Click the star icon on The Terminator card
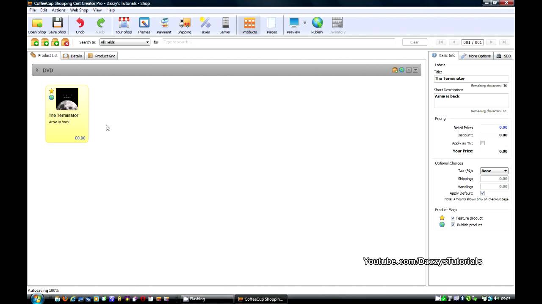The width and height of the screenshot is (542, 304). click(52, 91)
